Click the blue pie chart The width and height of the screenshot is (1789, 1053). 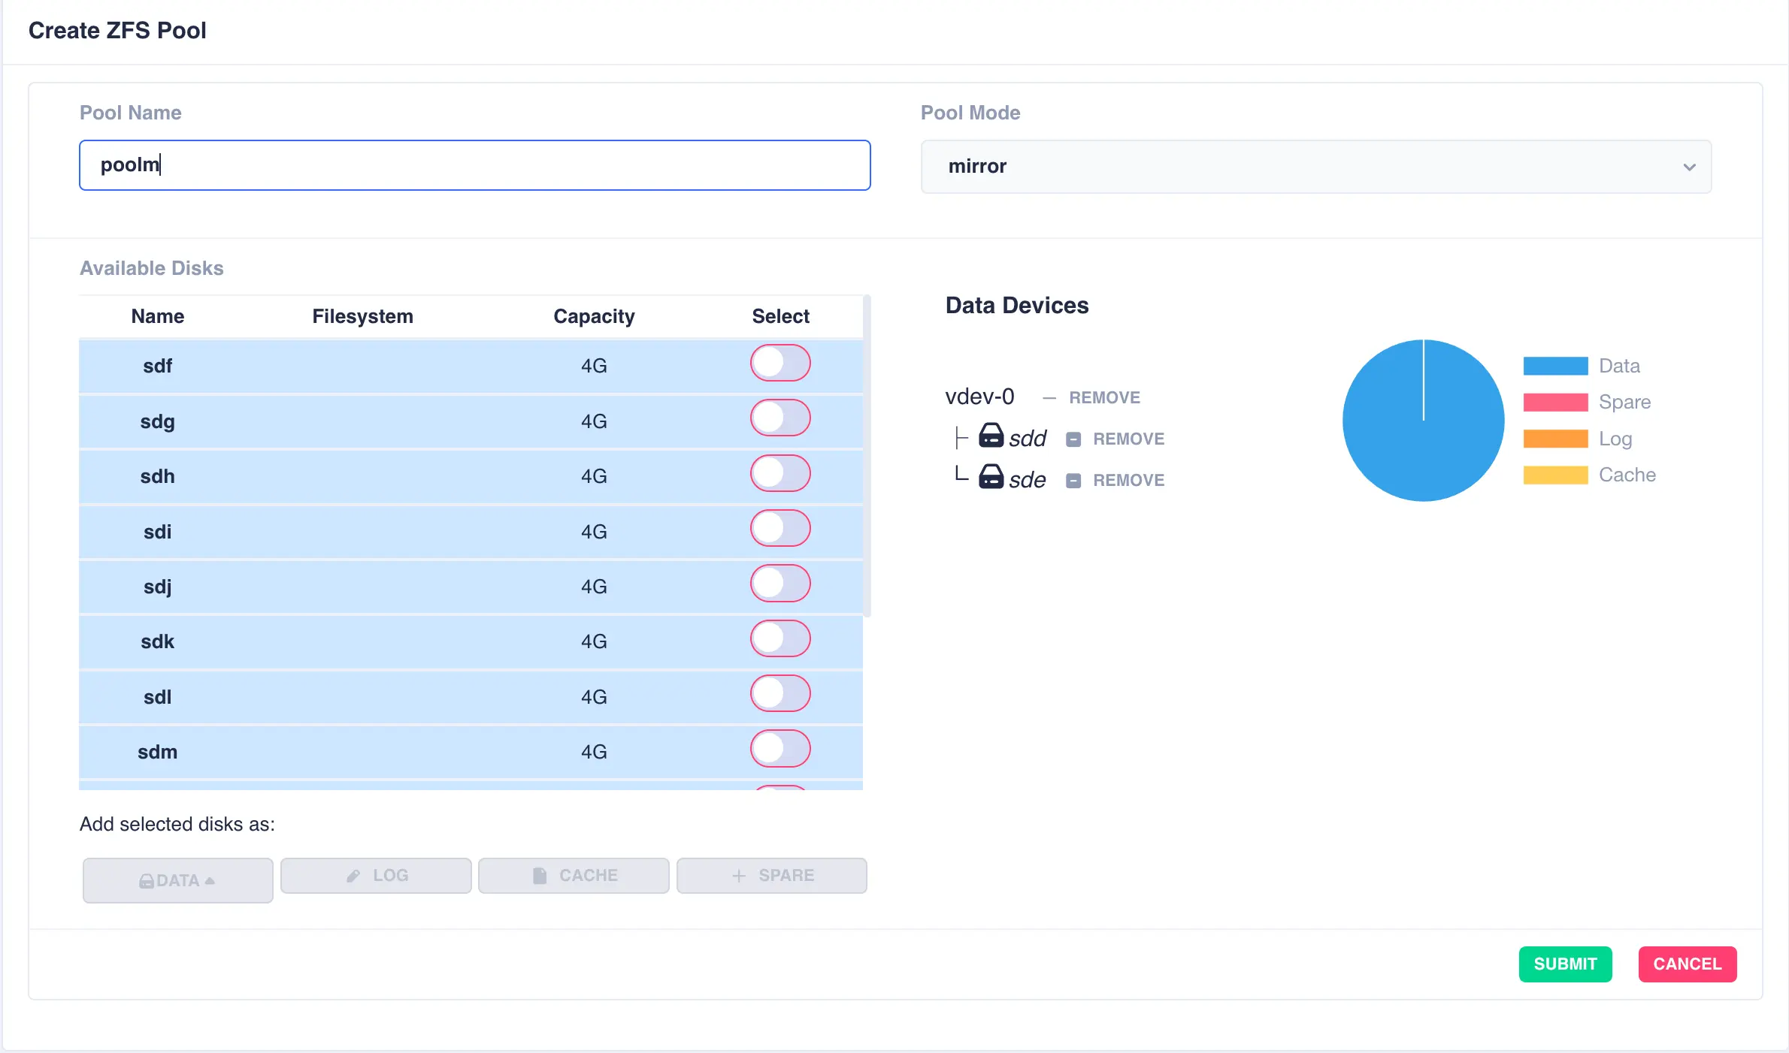[x=1423, y=421]
